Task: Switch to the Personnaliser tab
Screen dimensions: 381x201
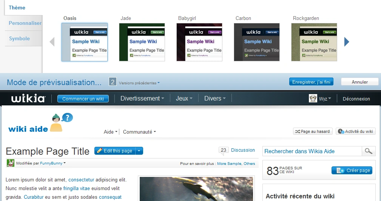Action: (x=25, y=23)
